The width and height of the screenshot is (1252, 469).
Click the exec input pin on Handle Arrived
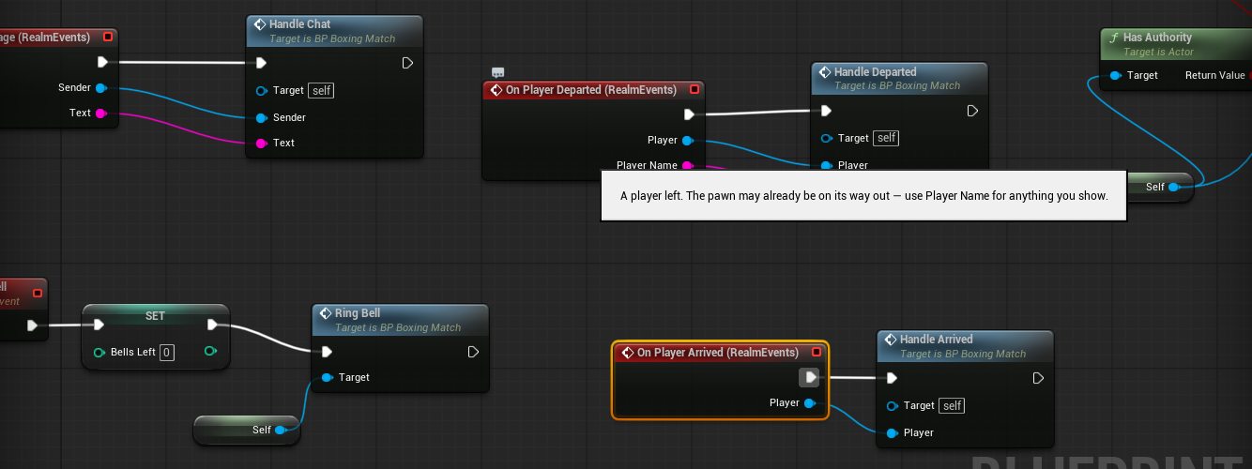[x=893, y=378]
